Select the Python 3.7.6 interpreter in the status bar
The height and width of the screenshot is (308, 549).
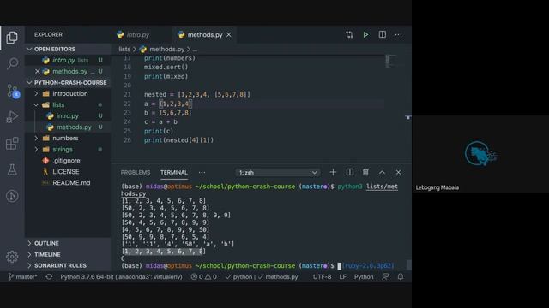[x=121, y=276]
